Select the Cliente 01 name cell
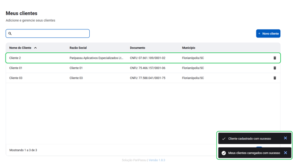Image resolution: width=294 pixels, height=163 pixels. [15, 68]
